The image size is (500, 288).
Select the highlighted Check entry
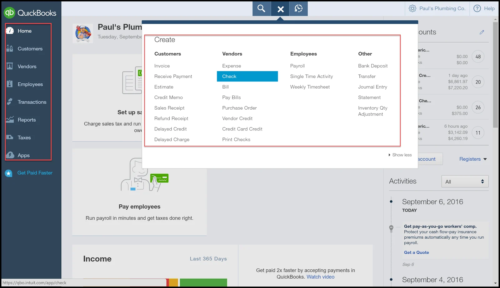(x=247, y=76)
